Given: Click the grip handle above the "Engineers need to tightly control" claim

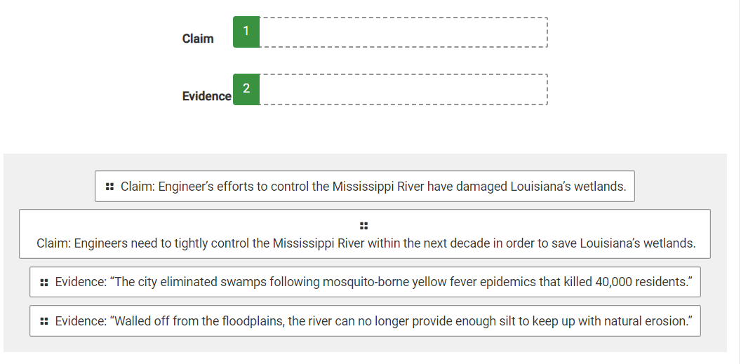Looking at the screenshot, I should 364,226.
